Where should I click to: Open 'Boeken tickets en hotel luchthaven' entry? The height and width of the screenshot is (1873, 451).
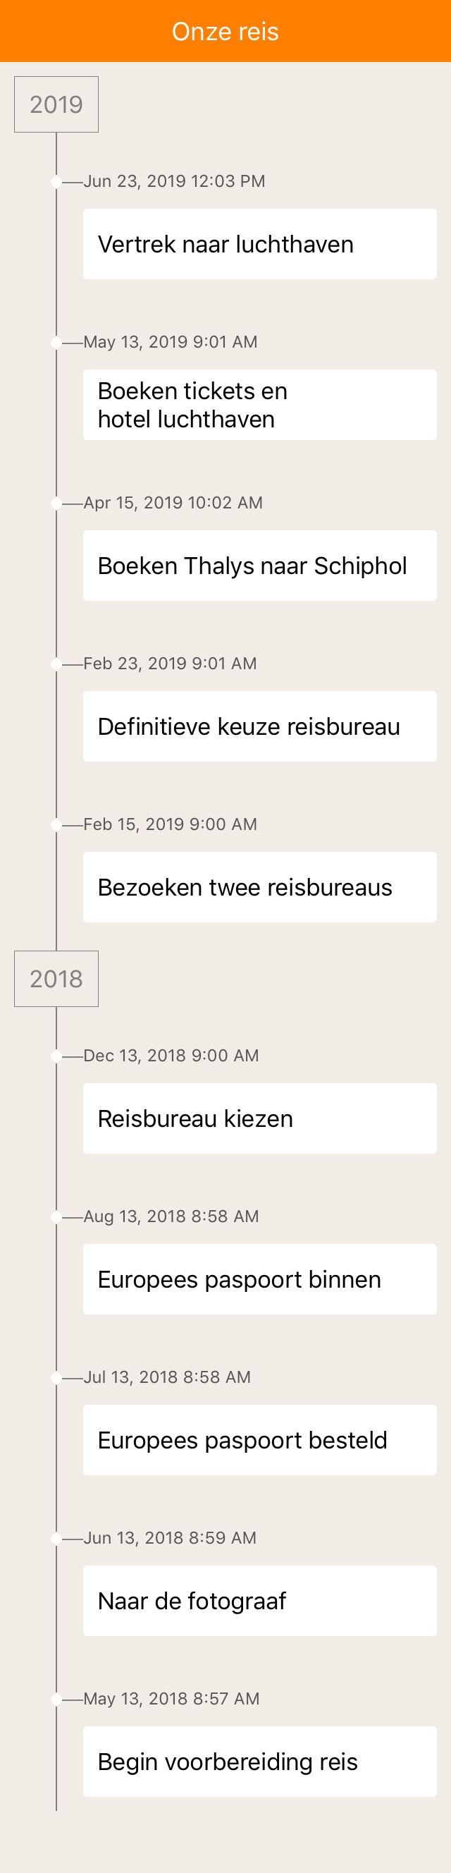pyautogui.click(x=259, y=405)
